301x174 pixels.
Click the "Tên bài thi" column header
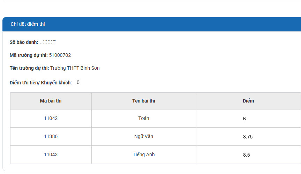point(144,101)
